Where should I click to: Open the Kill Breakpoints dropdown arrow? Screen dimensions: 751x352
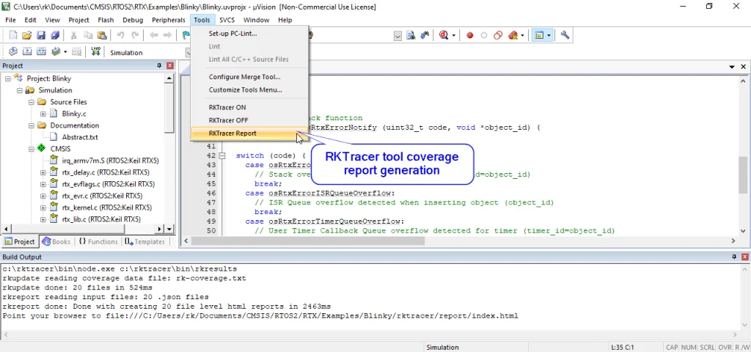pos(522,35)
